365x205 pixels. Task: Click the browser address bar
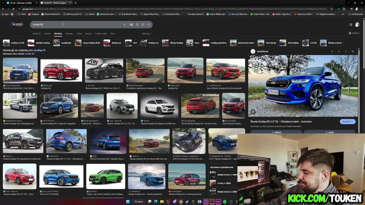(x=174, y=9)
